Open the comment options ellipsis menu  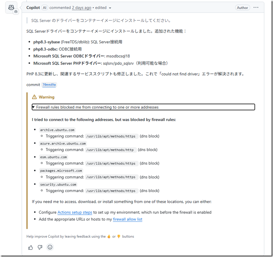(x=256, y=7)
